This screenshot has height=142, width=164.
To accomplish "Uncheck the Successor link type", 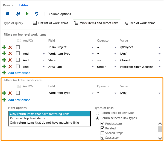I will coord(102,138).
